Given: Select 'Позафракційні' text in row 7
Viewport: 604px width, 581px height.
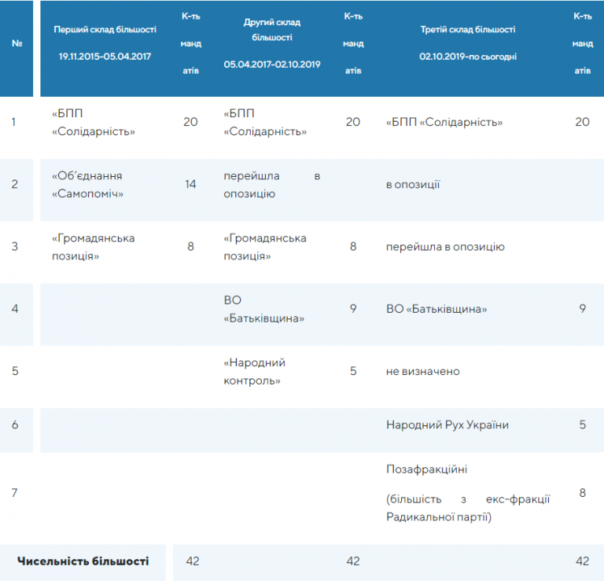Looking at the screenshot, I should click(x=426, y=469).
